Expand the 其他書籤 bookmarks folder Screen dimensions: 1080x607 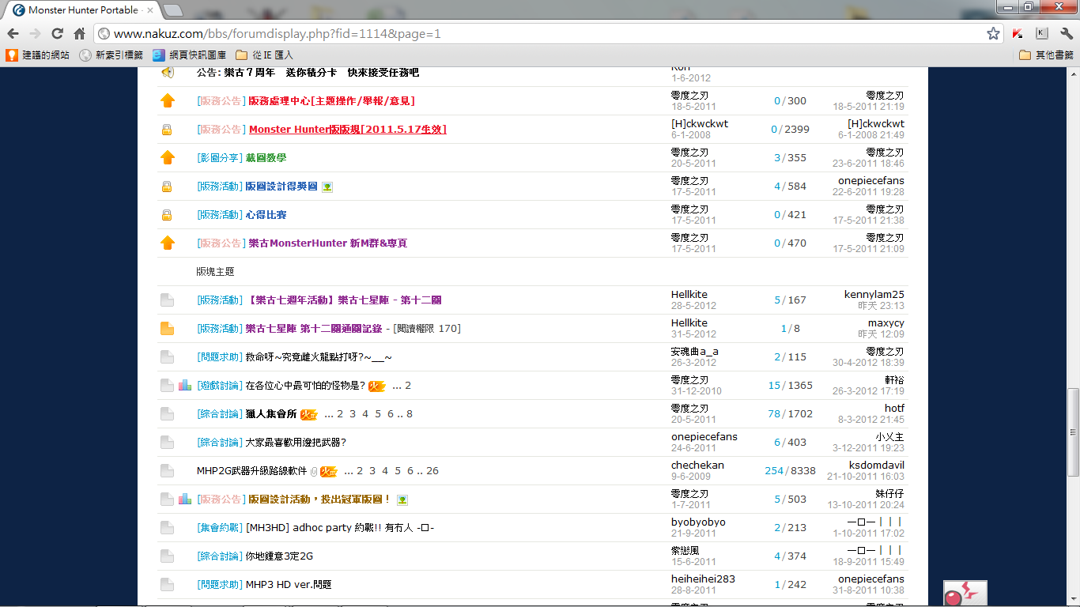[1046, 55]
